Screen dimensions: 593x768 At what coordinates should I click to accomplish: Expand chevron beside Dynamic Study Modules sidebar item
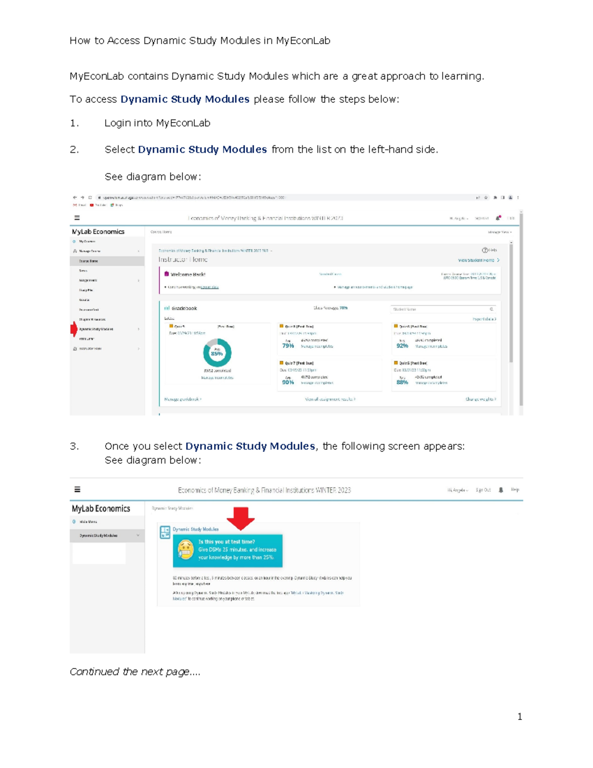138,329
